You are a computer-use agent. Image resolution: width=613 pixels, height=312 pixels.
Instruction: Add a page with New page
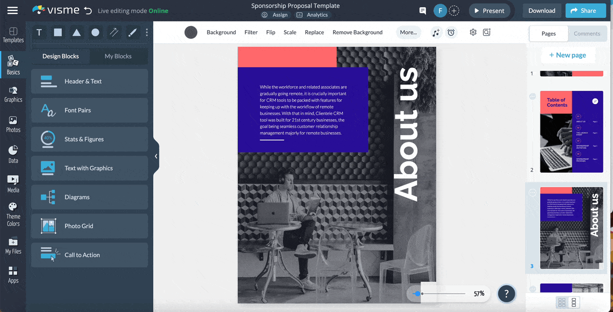click(568, 55)
